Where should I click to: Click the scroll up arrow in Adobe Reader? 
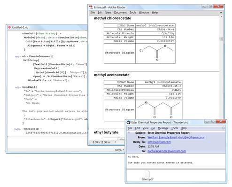[221, 16]
